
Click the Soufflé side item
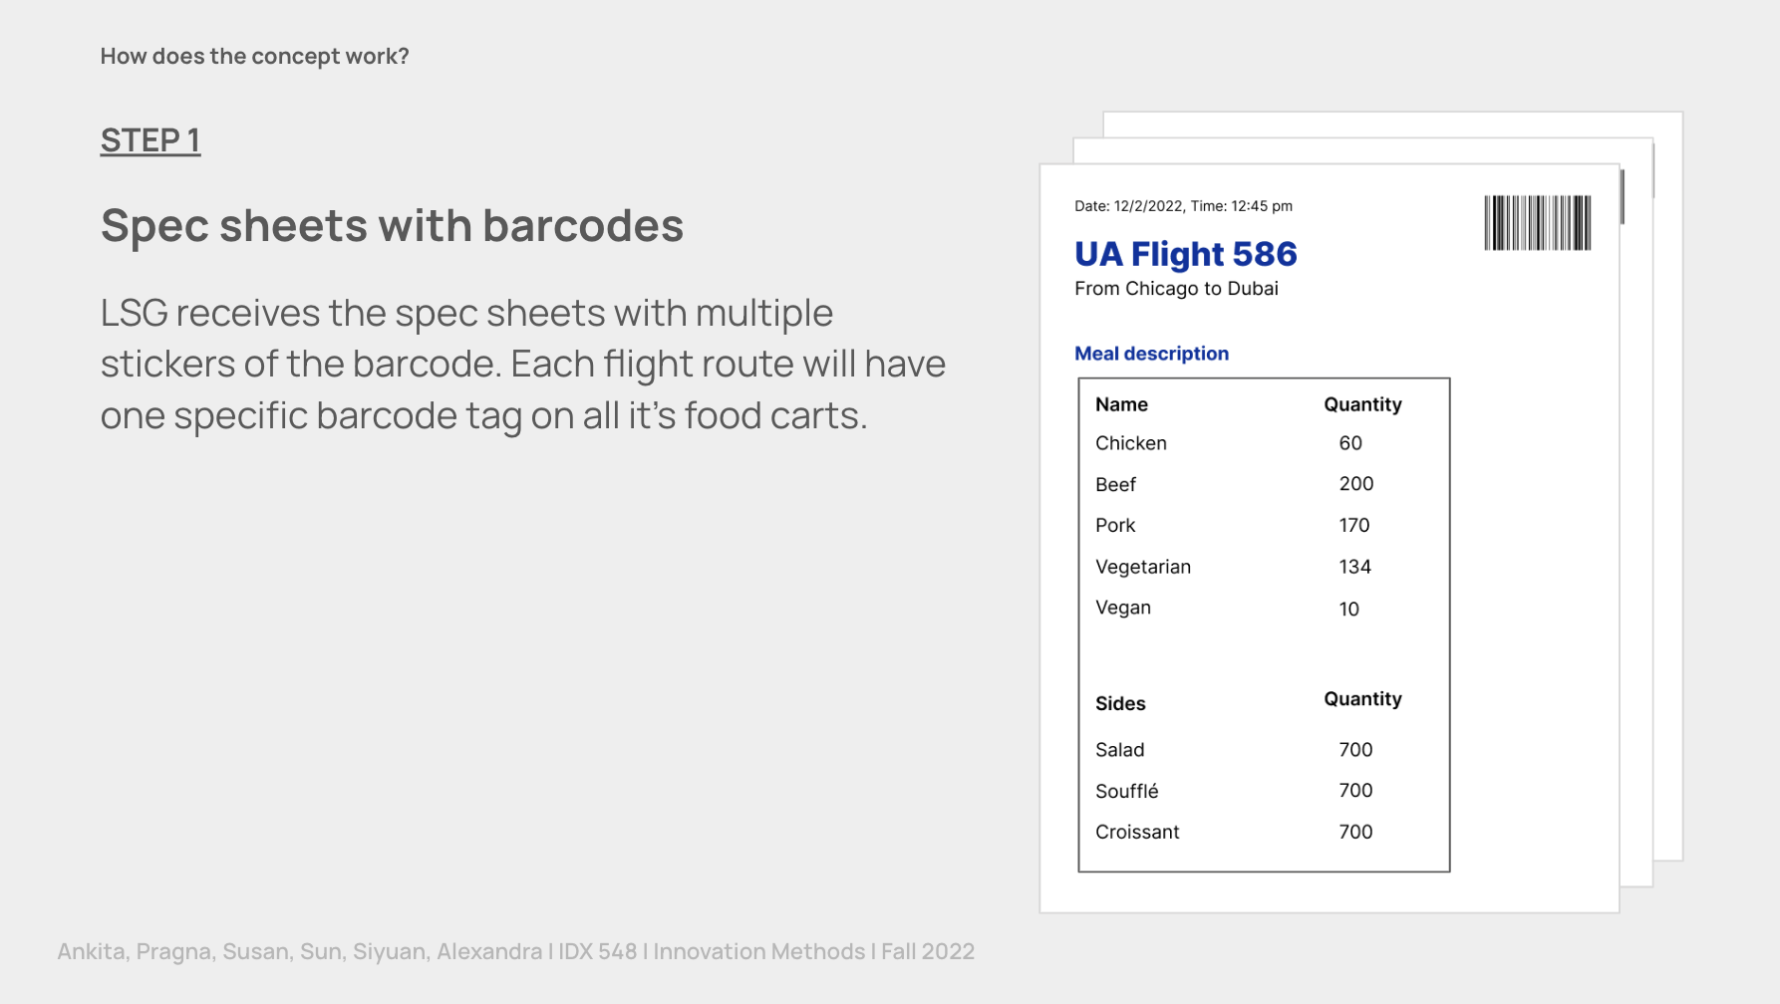(1126, 791)
